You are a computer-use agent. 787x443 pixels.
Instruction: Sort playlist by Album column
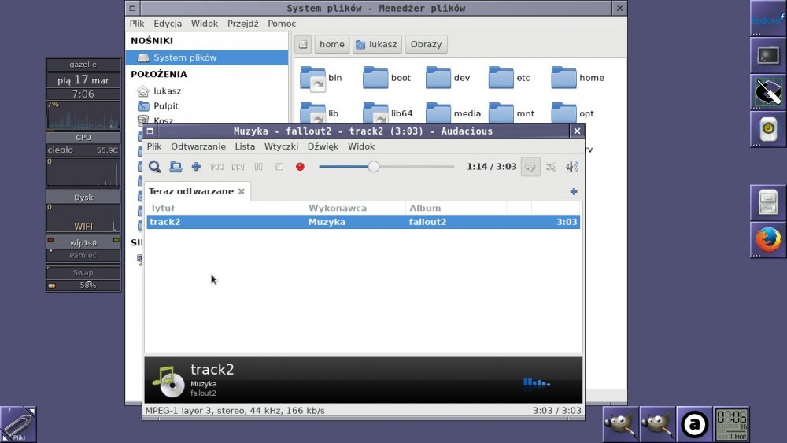(x=456, y=209)
